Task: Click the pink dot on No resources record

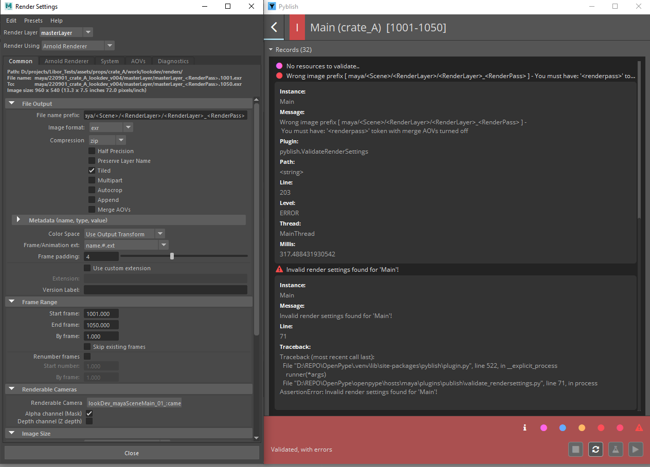Action: coord(279,66)
